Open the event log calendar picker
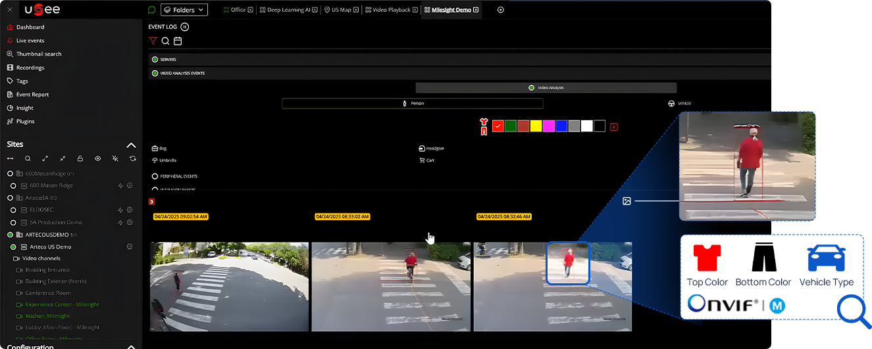 [178, 41]
